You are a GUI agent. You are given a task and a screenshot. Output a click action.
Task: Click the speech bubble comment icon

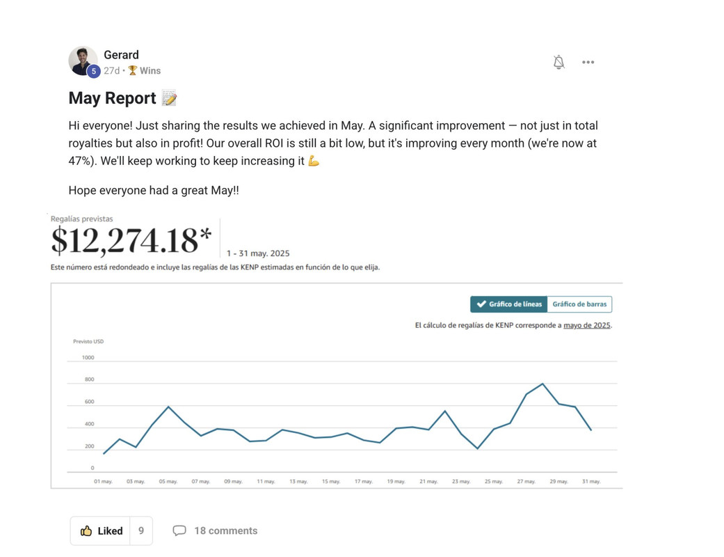179,531
